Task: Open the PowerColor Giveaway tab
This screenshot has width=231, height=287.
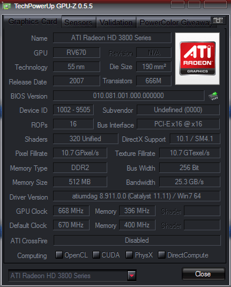Action: coord(175,22)
